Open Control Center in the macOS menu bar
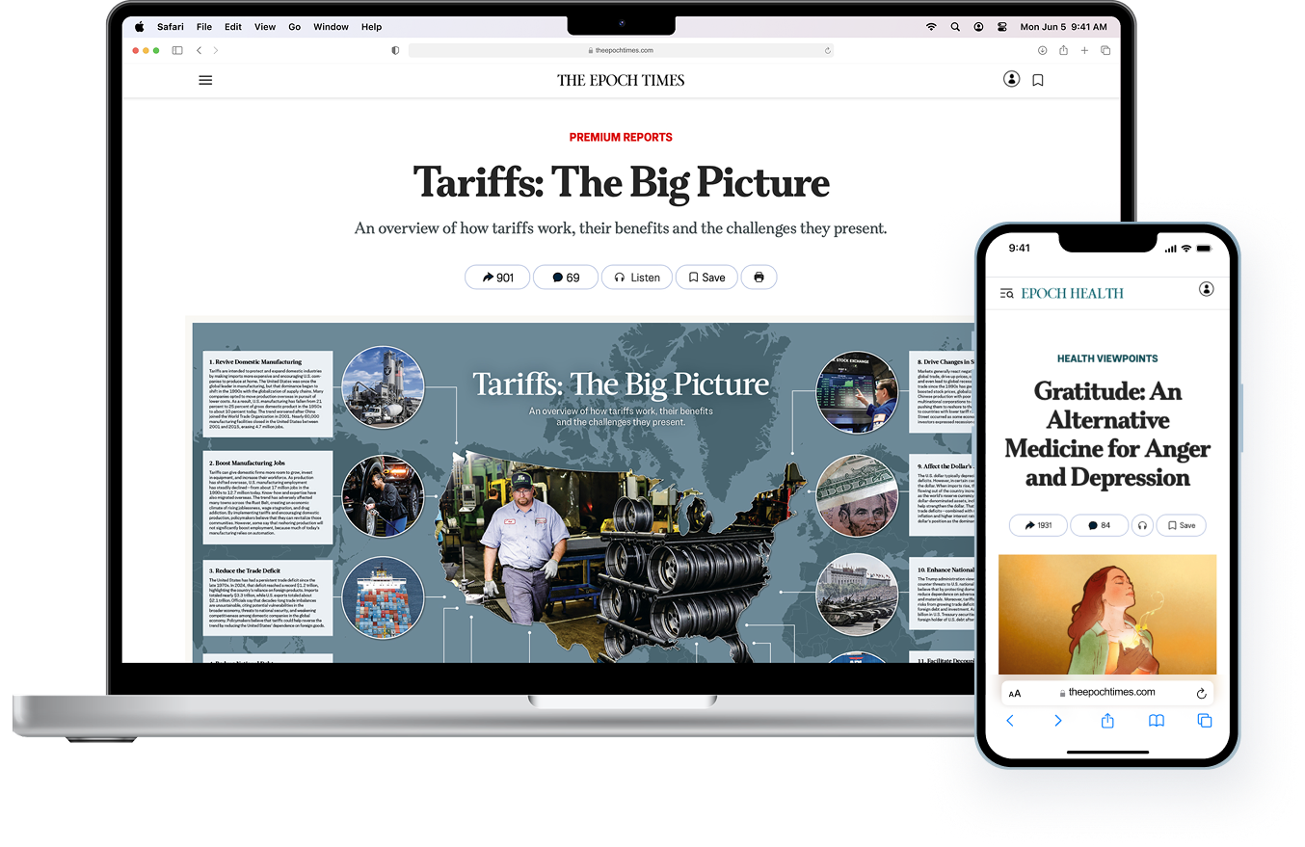The width and height of the screenshot is (1305, 847). point(1001,27)
